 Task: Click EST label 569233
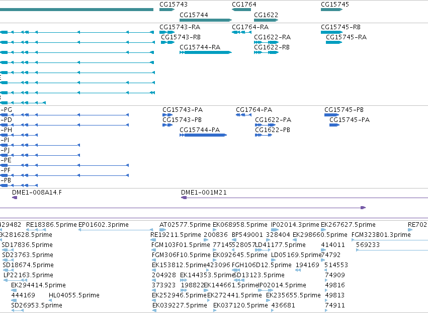[x=368, y=245]
